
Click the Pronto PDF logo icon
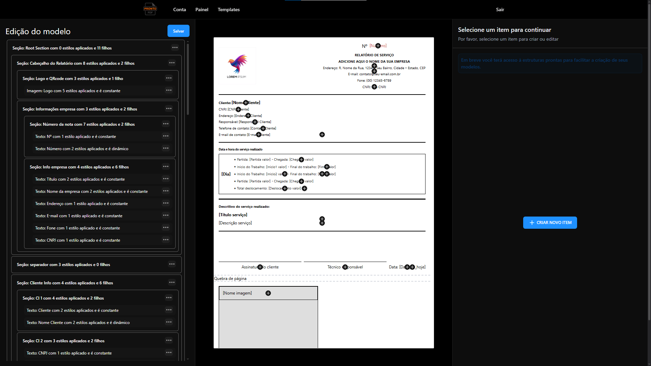click(x=150, y=9)
